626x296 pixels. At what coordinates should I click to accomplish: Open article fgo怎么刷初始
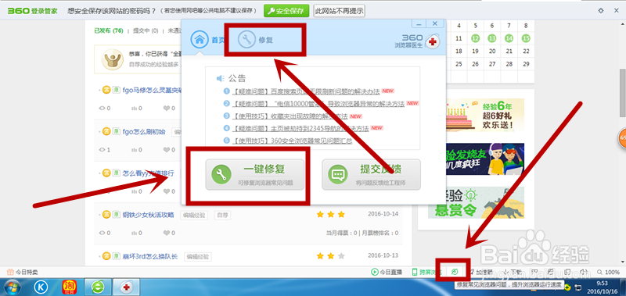click(x=144, y=132)
